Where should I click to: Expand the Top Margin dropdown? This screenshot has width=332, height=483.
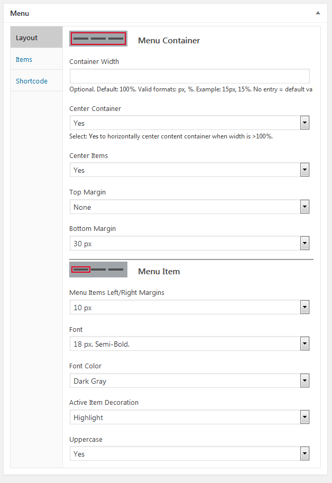click(189, 207)
